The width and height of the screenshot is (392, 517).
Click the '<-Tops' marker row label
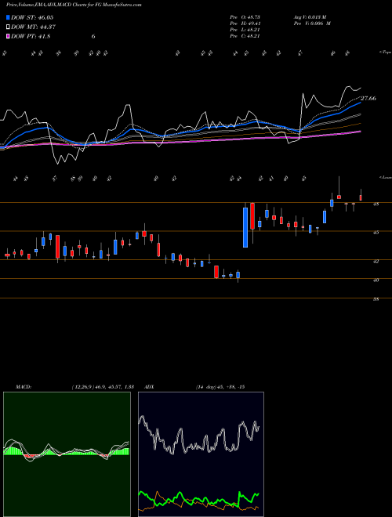(x=385, y=52)
